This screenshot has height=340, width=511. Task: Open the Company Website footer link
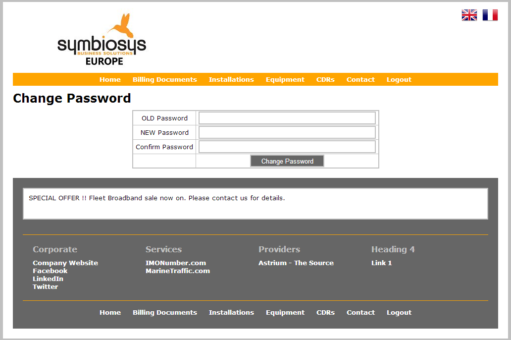coord(65,263)
